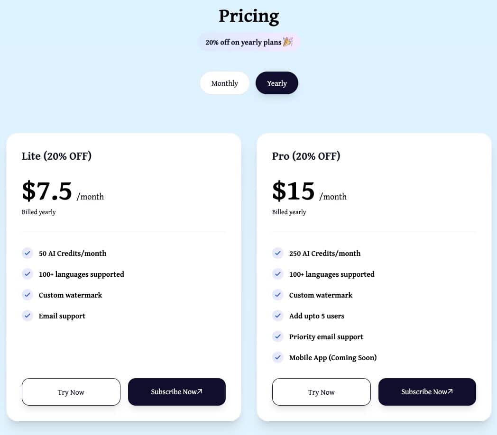Click the 20% off on yearly plans badge

[x=249, y=42]
